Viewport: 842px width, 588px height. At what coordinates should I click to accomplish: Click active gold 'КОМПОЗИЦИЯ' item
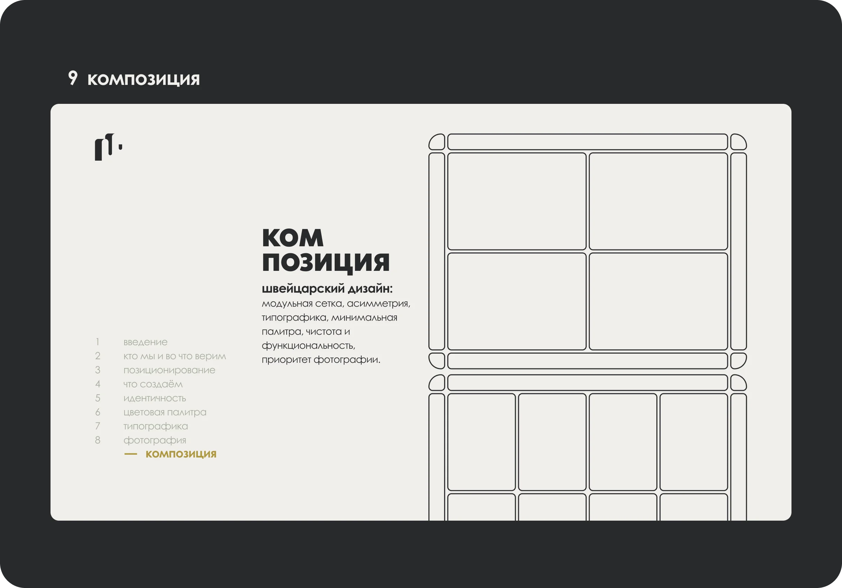[181, 454]
